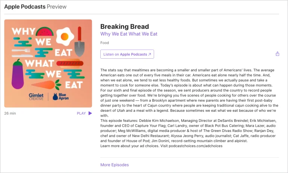
Task: Click the arrow icon in the Listen button
Action: pyautogui.click(x=150, y=54)
